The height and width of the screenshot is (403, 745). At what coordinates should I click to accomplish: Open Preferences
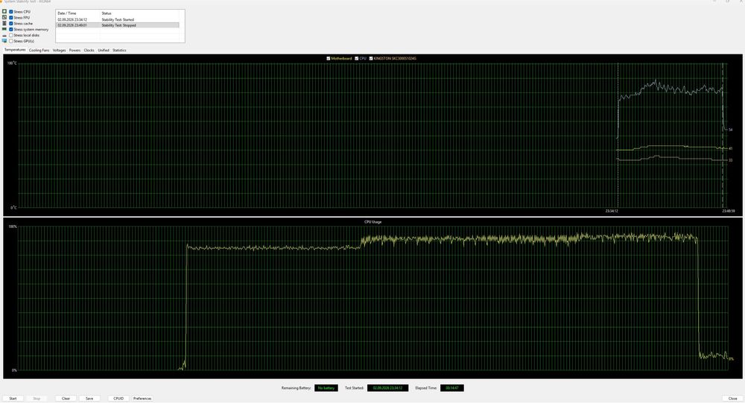tap(142, 399)
